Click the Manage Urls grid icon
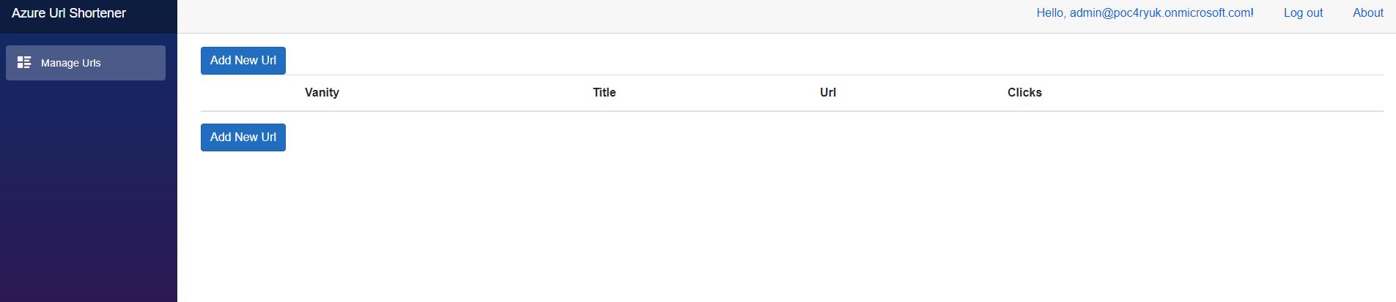 pyautogui.click(x=24, y=62)
